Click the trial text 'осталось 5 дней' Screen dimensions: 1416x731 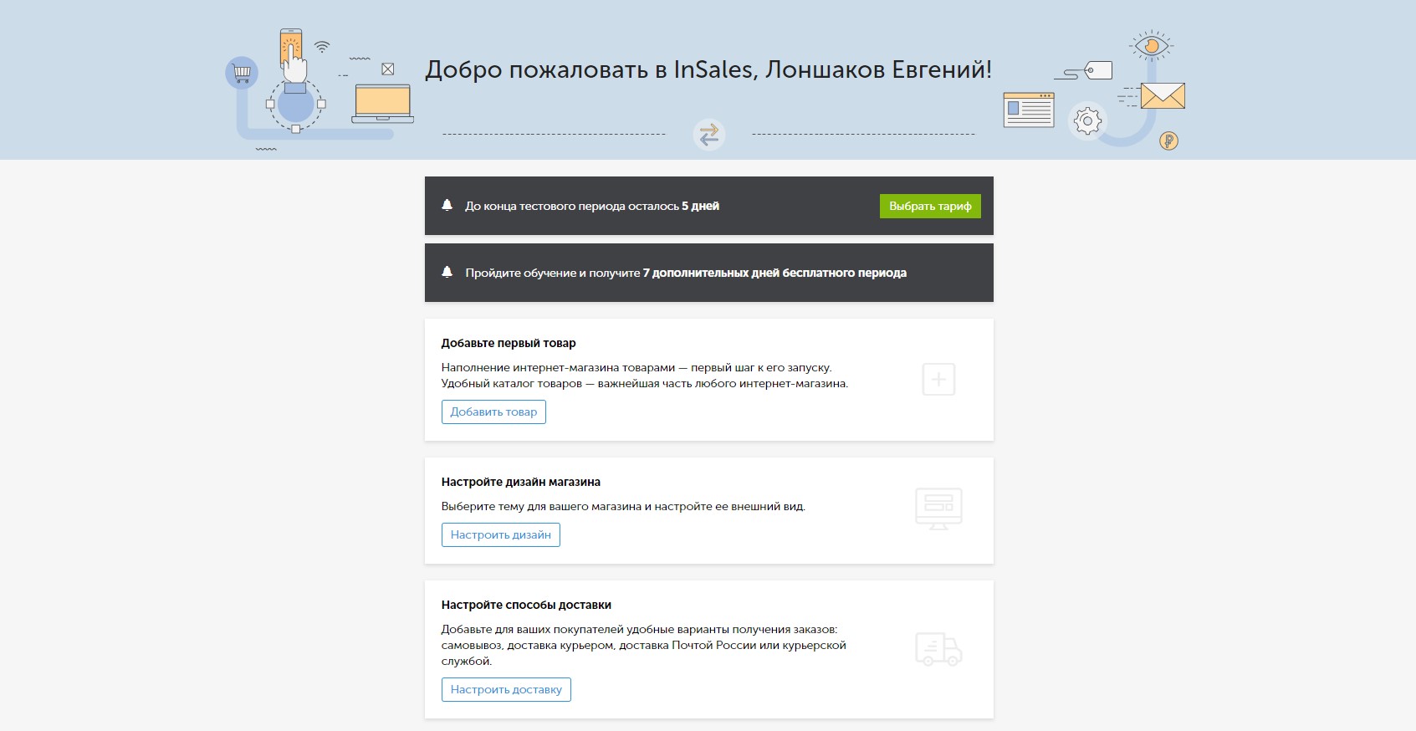point(674,206)
